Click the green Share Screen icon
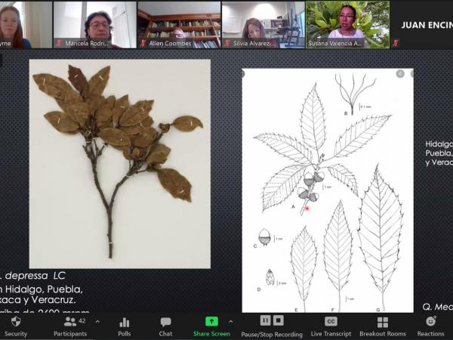The image size is (453, 340). [211, 321]
